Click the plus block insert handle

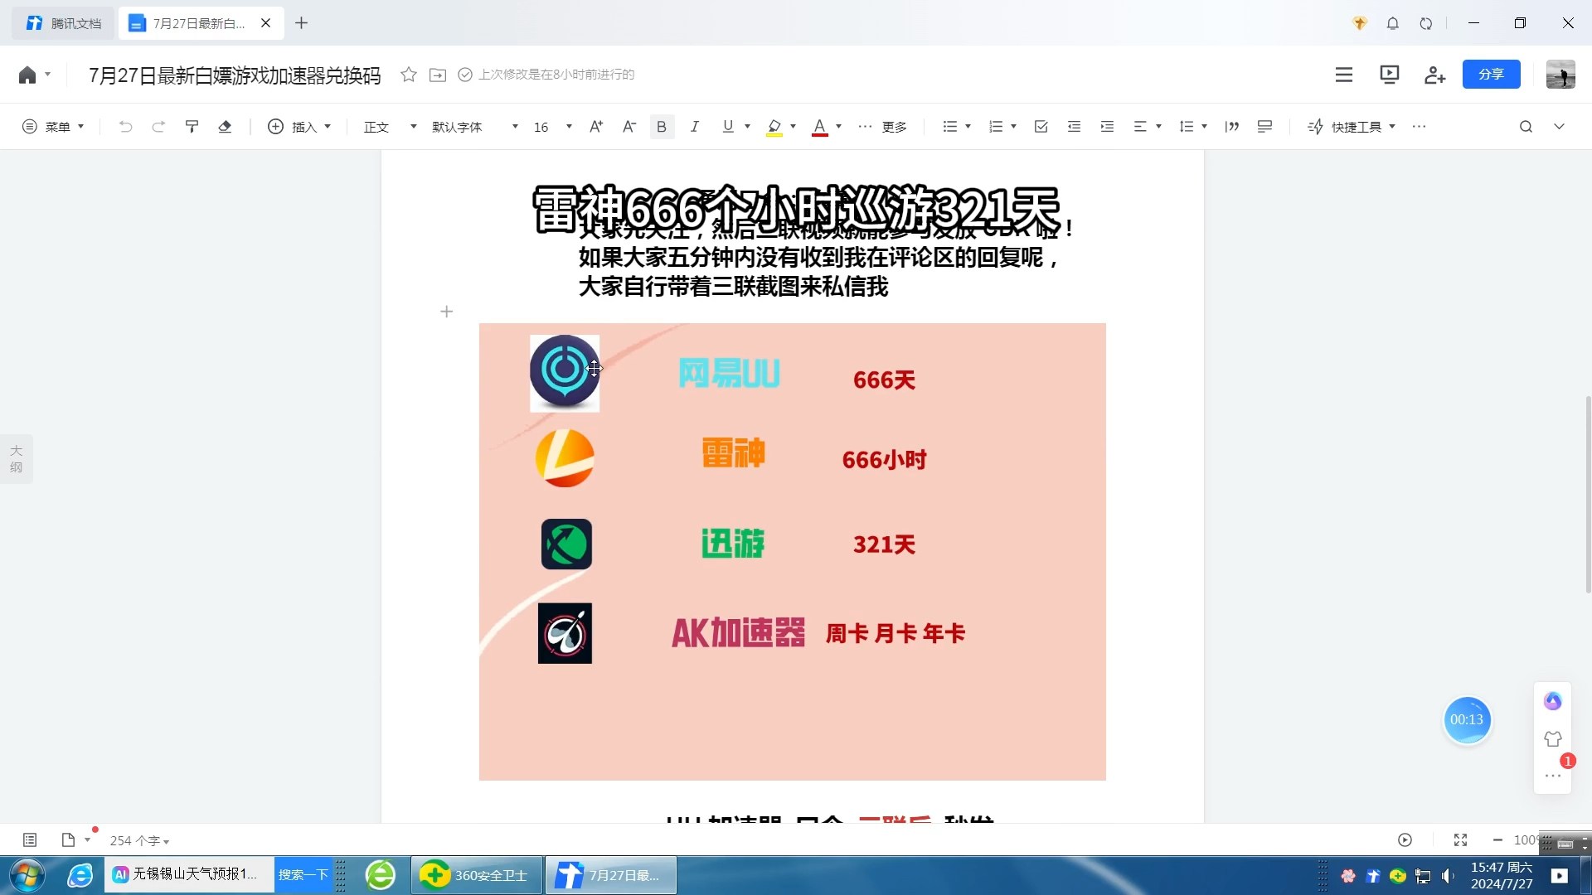click(x=447, y=312)
